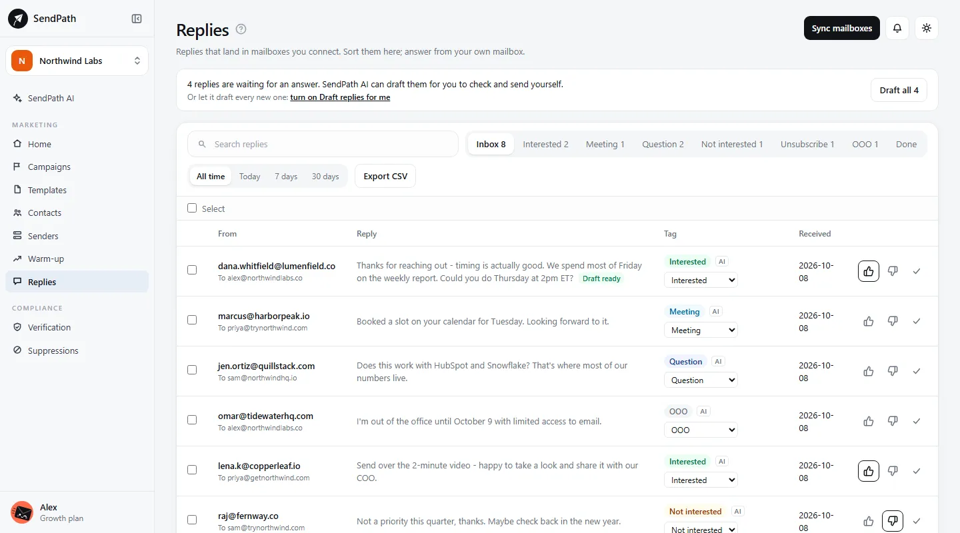Open Suppressions in the sidebar
The width and height of the screenshot is (960, 533).
77,350
